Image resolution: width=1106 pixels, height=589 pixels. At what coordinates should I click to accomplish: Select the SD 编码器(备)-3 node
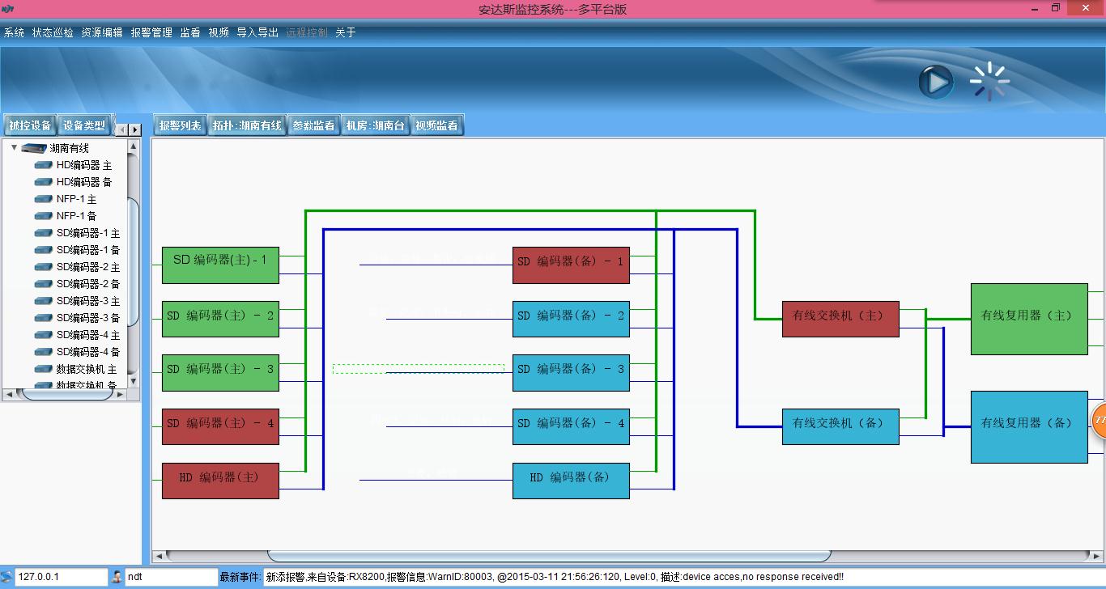pos(571,373)
